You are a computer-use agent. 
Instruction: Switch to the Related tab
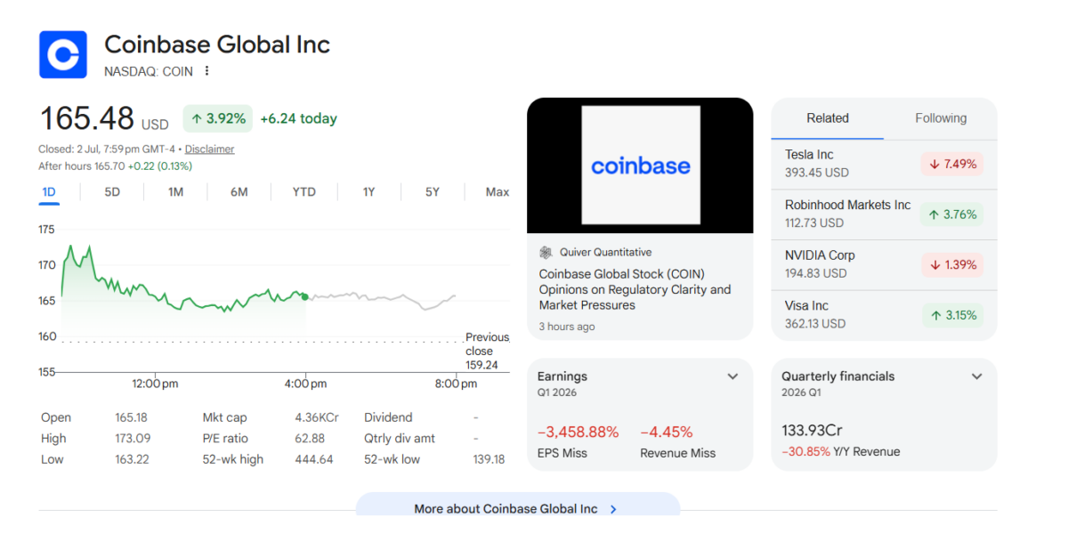point(828,118)
